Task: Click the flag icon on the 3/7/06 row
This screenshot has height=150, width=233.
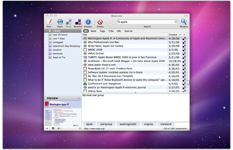Action: (x=184, y=50)
